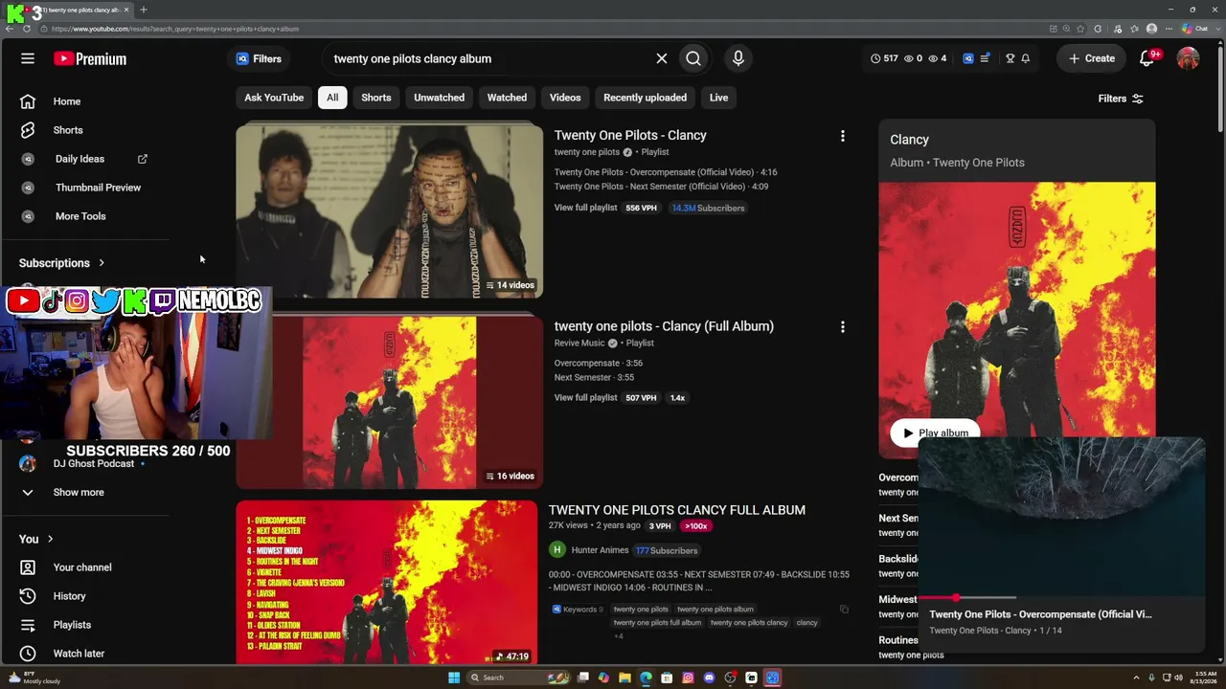Select the Shorts filter chip
This screenshot has height=689, width=1226.
[x=376, y=98]
